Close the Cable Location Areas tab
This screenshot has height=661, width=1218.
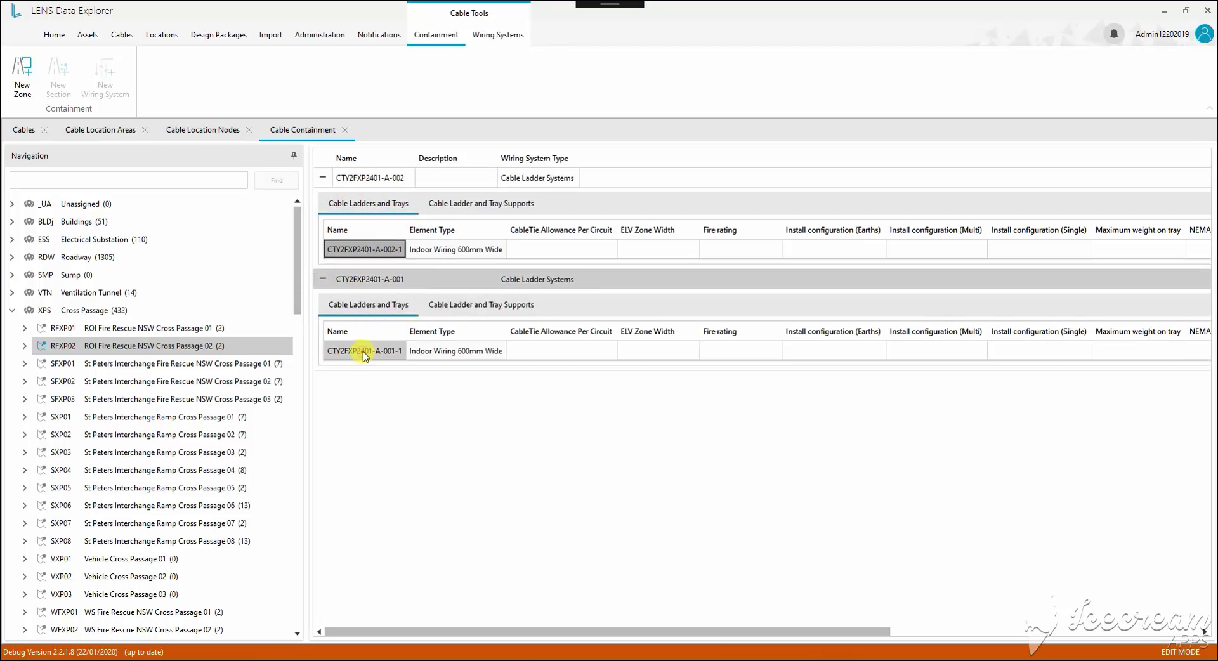tap(145, 130)
